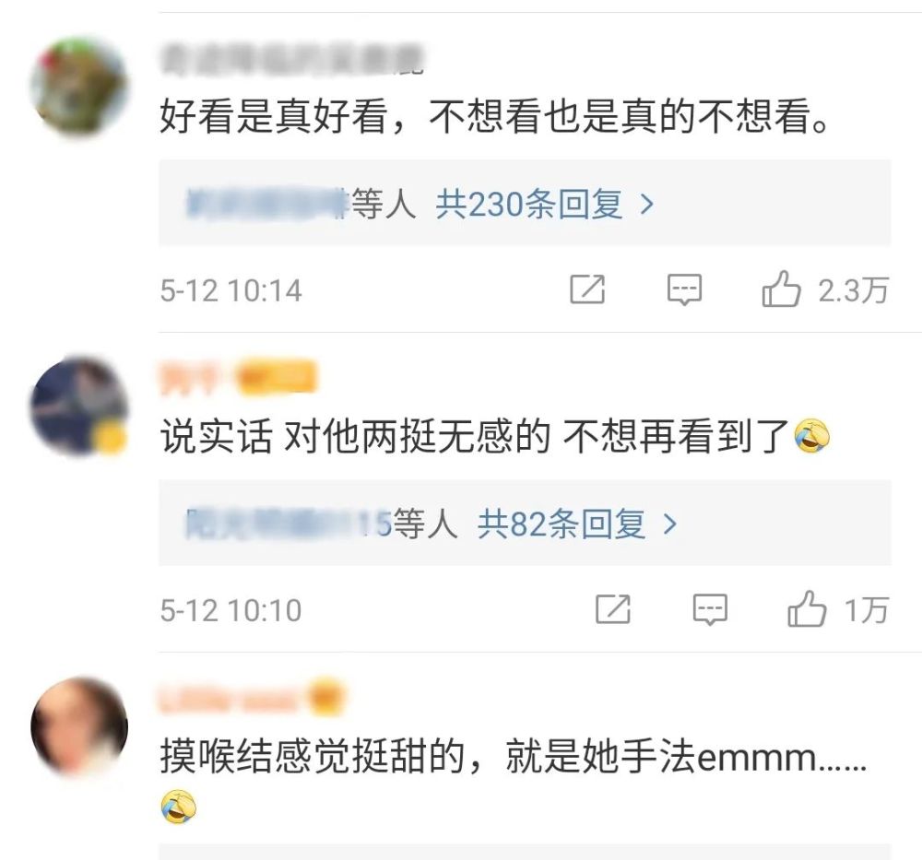Expand the 共82条回复 reply thread
The width and height of the screenshot is (922, 860).
coord(576,524)
